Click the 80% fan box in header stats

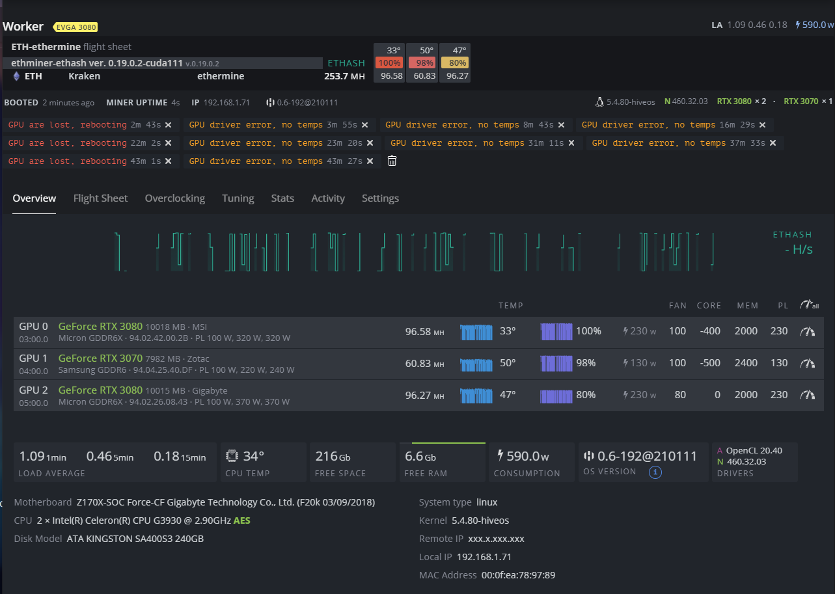(454, 63)
